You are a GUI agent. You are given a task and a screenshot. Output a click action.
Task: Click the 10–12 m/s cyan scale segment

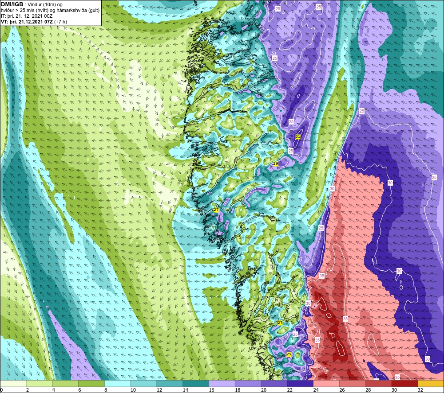pyautogui.click(x=143, y=384)
